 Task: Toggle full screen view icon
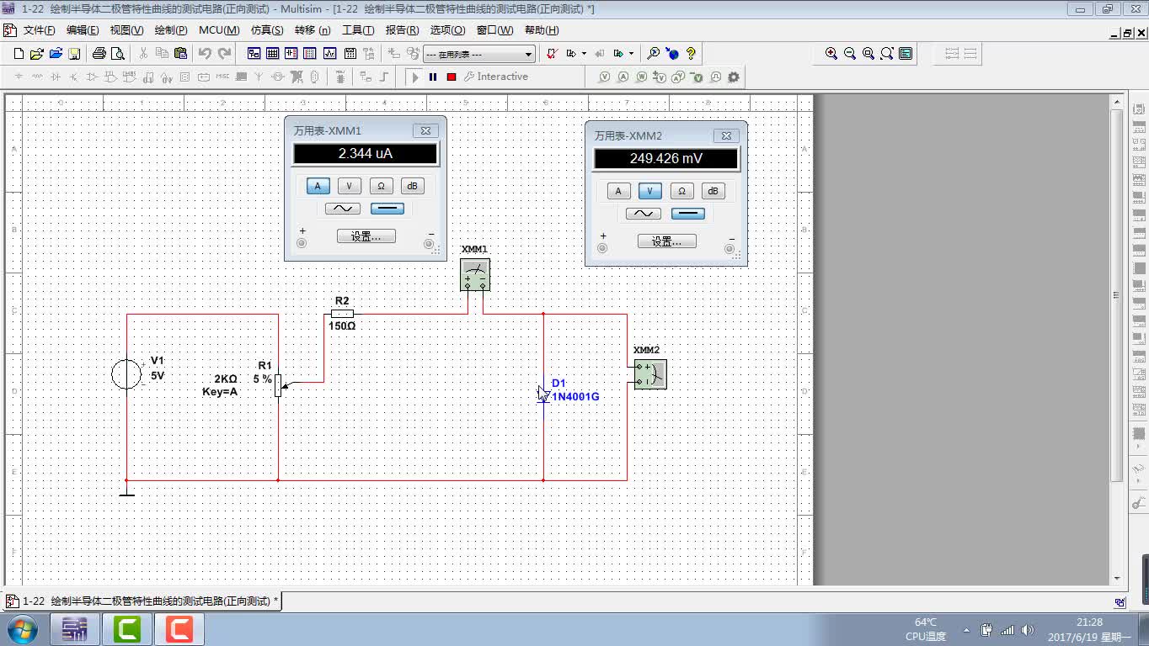click(x=906, y=53)
